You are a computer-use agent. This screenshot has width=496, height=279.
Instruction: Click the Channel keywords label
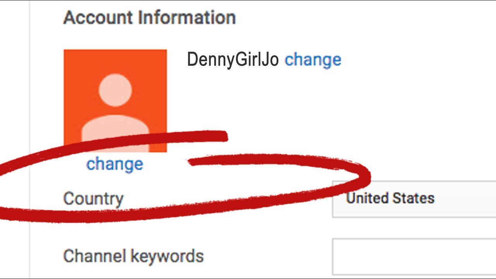133,256
